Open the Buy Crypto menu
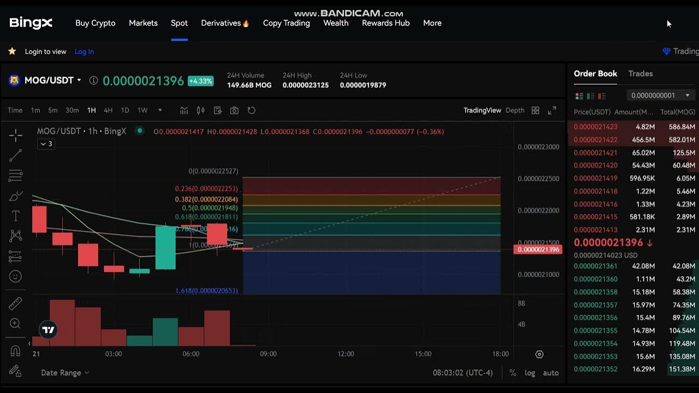The height and width of the screenshot is (393, 699). pyautogui.click(x=96, y=23)
